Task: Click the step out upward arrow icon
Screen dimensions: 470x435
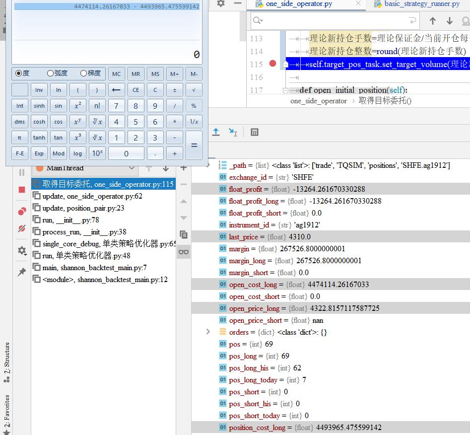Action: (216, 132)
